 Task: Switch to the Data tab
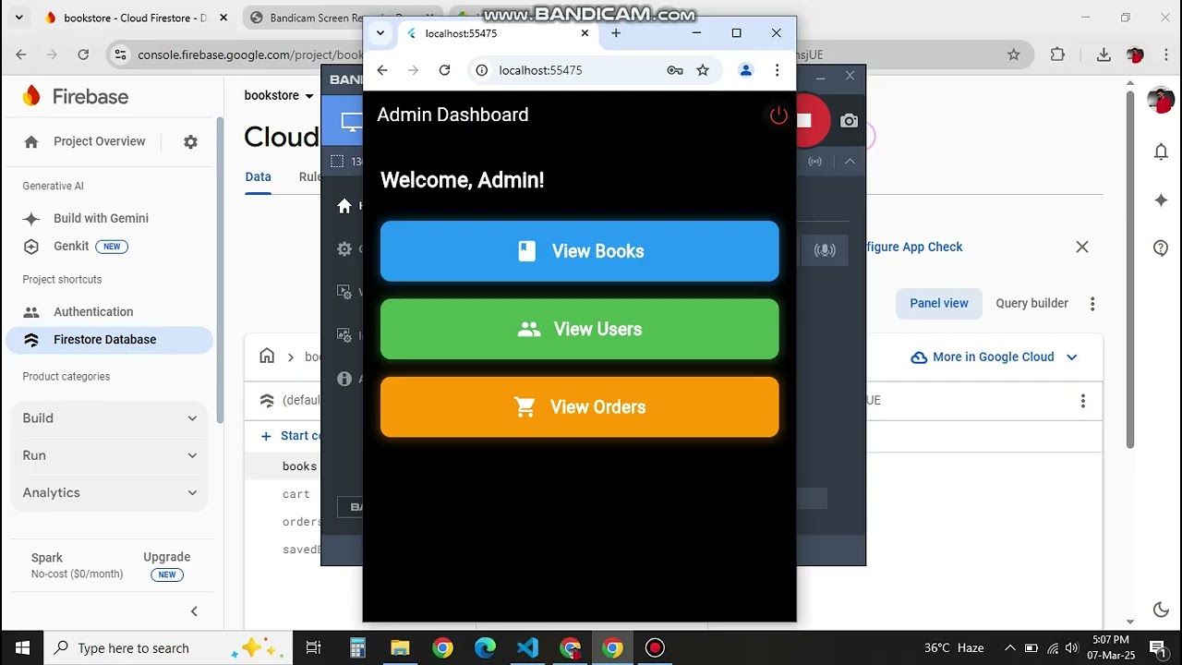click(259, 177)
